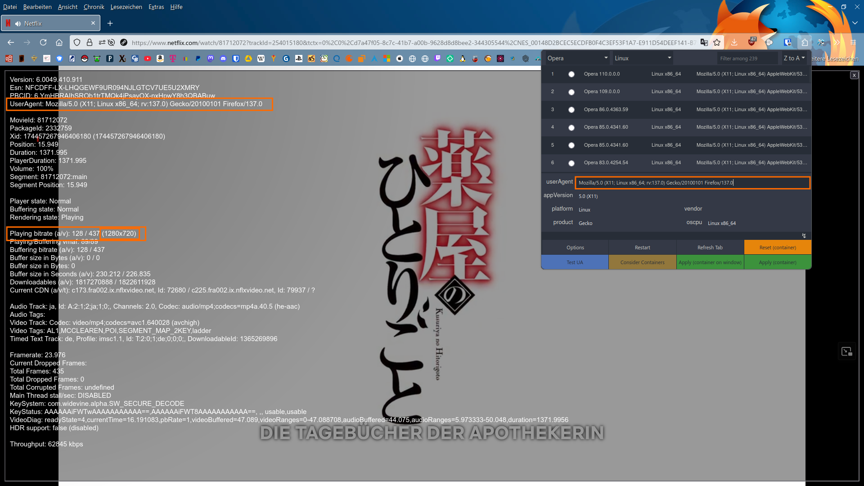864x486 pixels.
Task: Click the uBlock Origin extension icon
Action: [x=751, y=42]
